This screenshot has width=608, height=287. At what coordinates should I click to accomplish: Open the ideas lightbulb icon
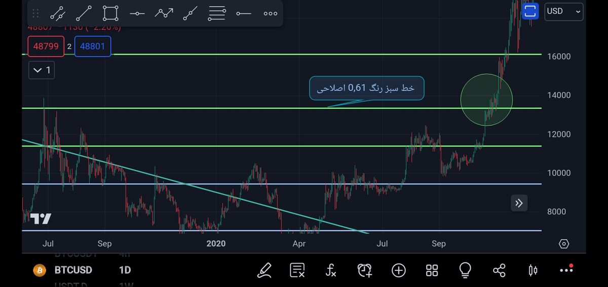[x=465, y=270]
